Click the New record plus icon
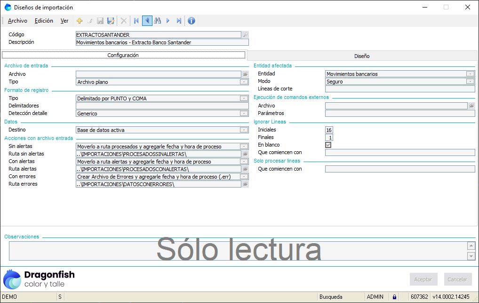Screen dimensions: 479x303 pos(80,21)
